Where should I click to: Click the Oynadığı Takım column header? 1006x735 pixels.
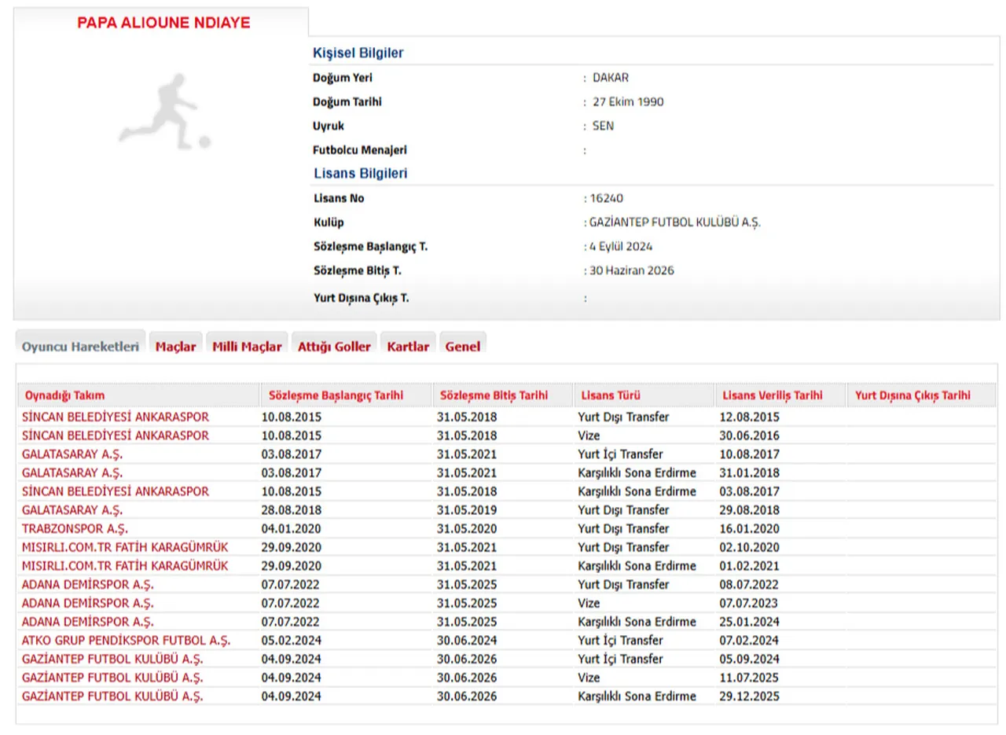point(64,395)
